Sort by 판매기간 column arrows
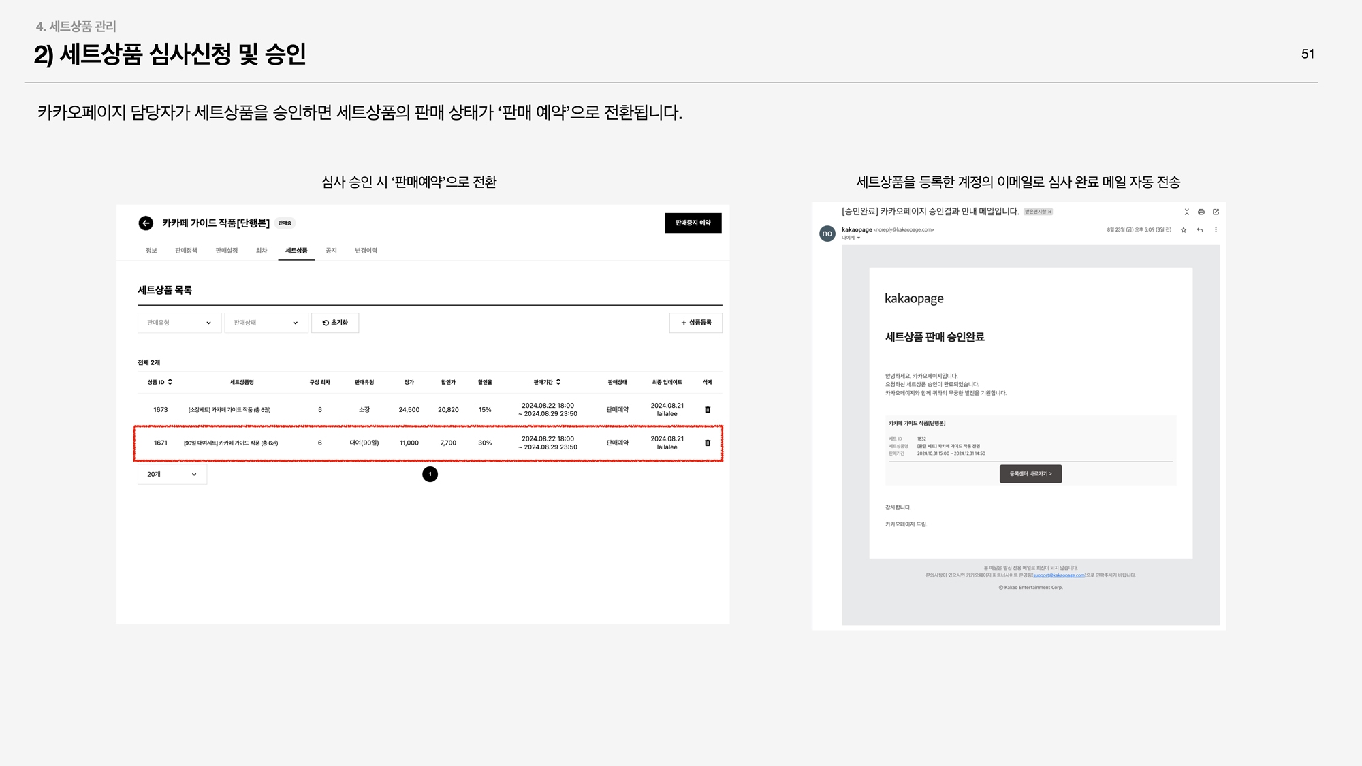This screenshot has height=766, width=1362. 558,382
